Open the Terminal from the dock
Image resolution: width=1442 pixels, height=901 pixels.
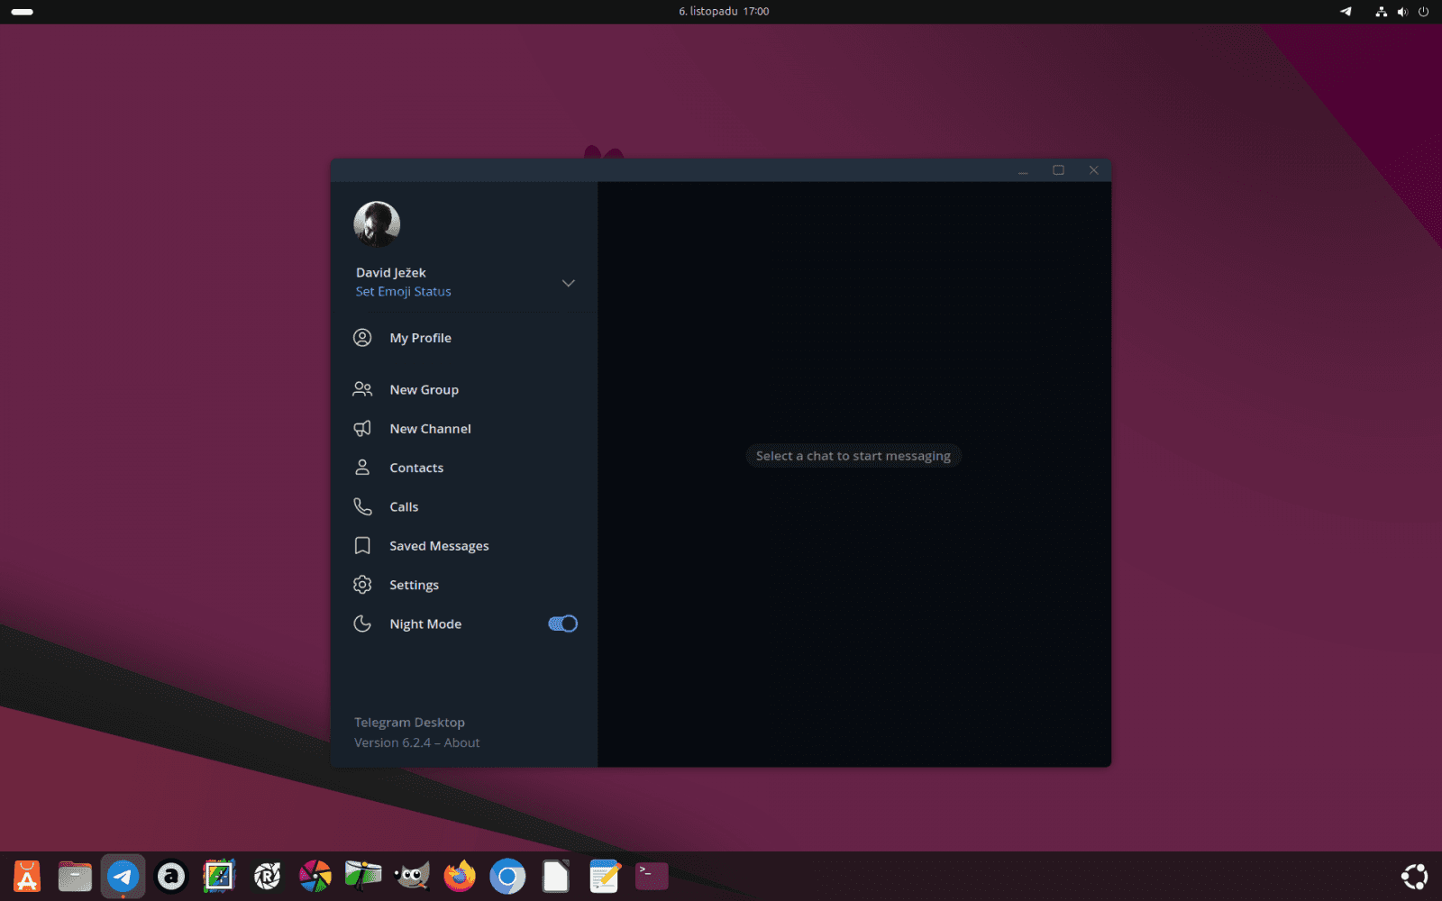pyautogui.click(x=652, y=876)
